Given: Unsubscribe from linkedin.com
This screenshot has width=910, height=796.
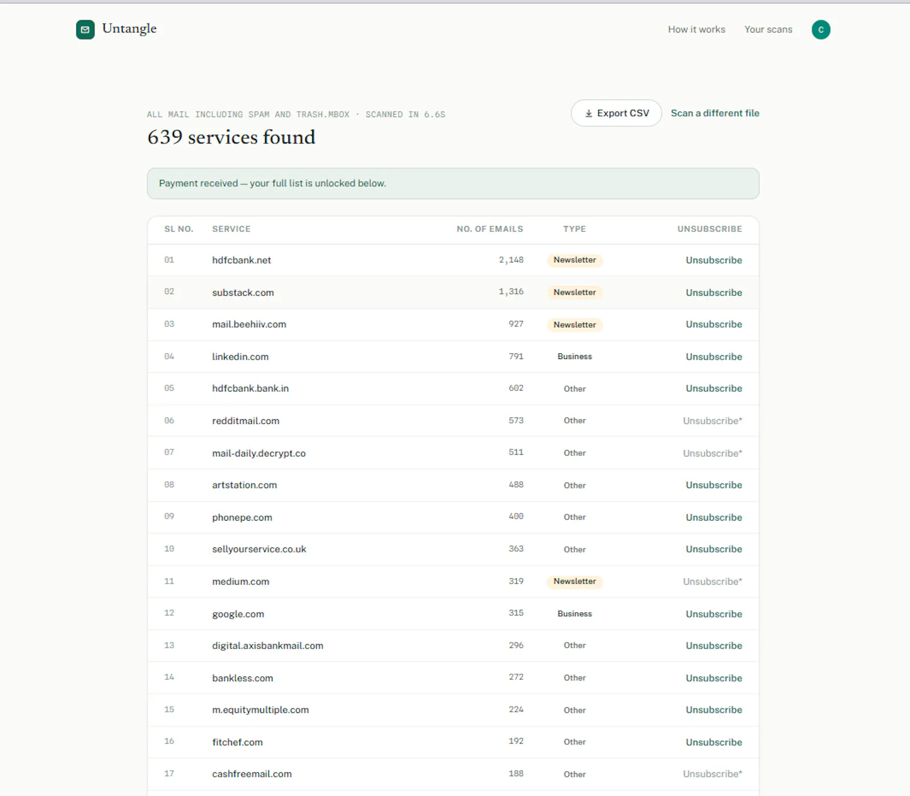Looking at the screenshot, I should (714, 357).
